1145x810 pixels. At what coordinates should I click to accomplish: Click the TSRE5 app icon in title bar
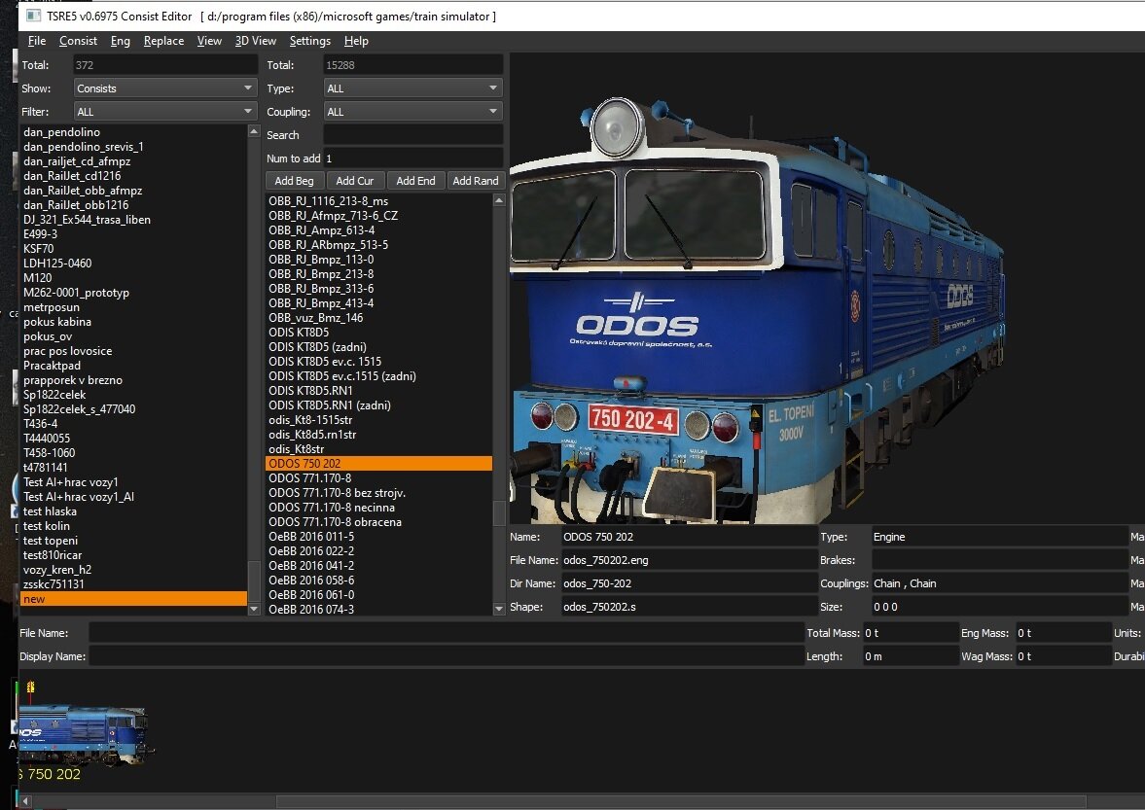[x=33, y=17]
